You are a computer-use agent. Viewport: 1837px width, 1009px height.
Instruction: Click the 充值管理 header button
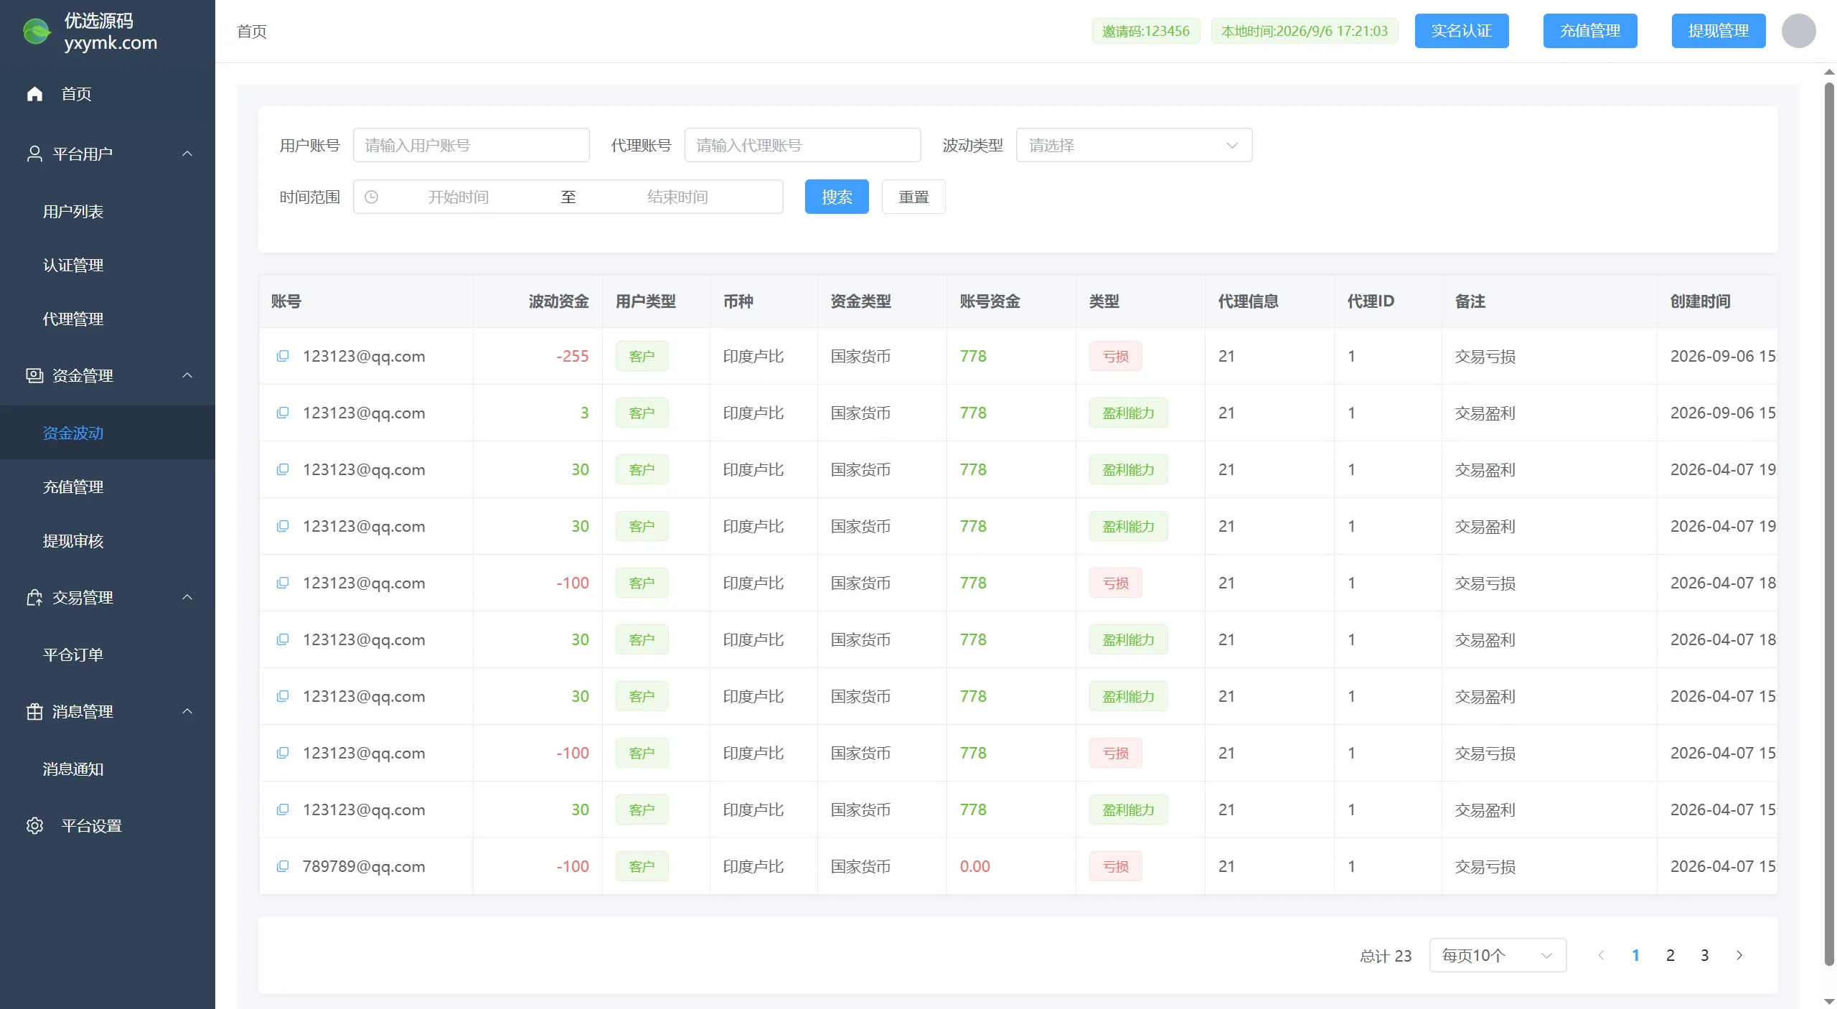tap(1590, 31)
